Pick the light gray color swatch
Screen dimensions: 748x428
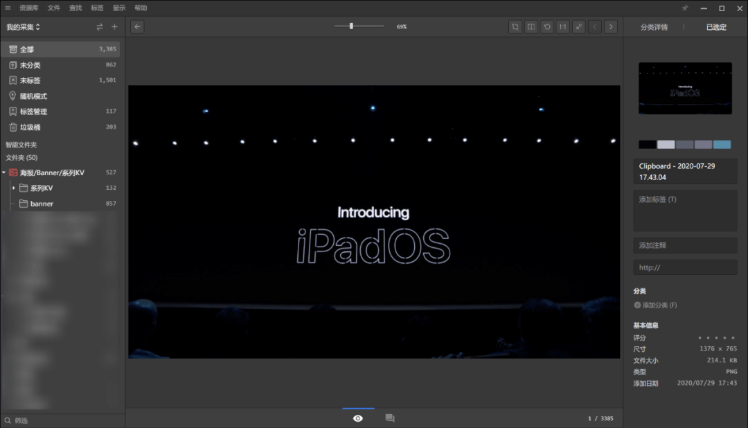666,145
